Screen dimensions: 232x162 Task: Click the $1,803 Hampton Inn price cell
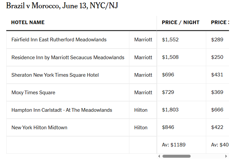pyautogui.click(x=170, y=110)
